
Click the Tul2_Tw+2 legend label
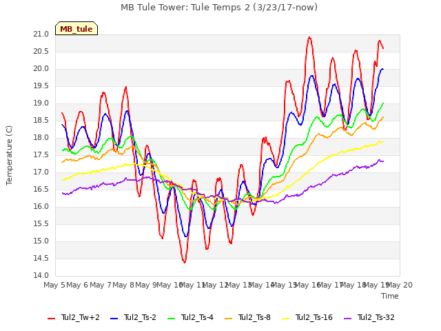point(81,317)
